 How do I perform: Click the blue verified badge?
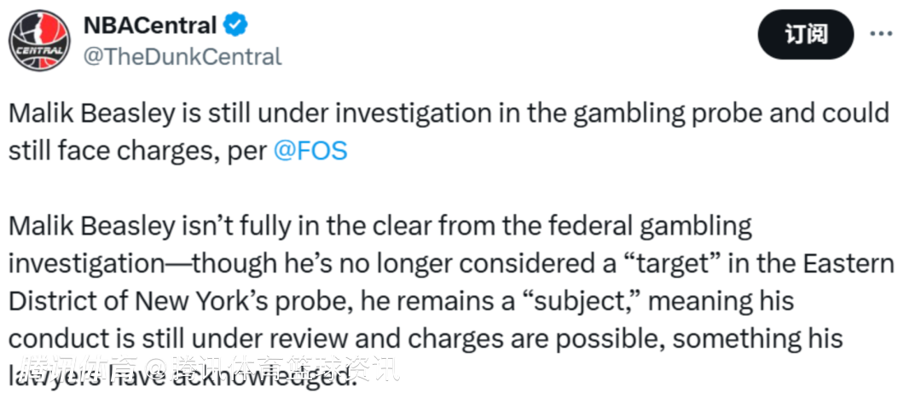pyautogui.click(x=236, y=25)
